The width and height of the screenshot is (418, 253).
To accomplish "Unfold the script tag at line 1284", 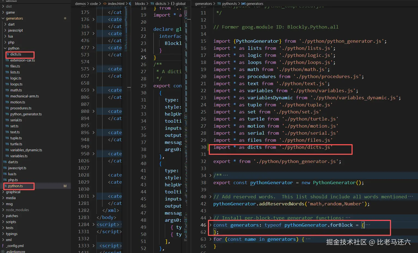I will pos(93,224).
